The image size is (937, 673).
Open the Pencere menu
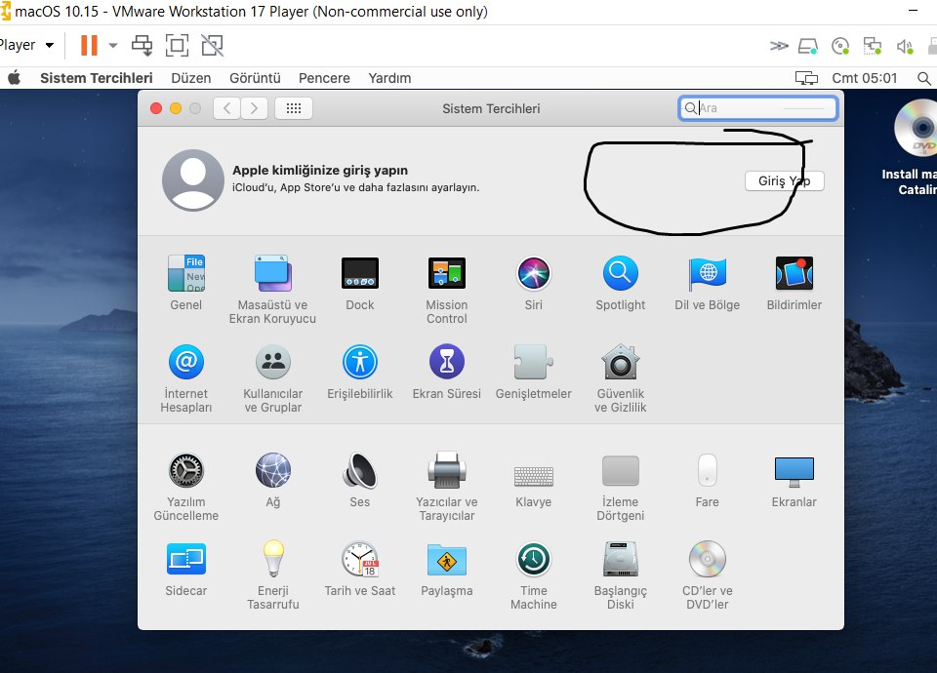point(324,78)
